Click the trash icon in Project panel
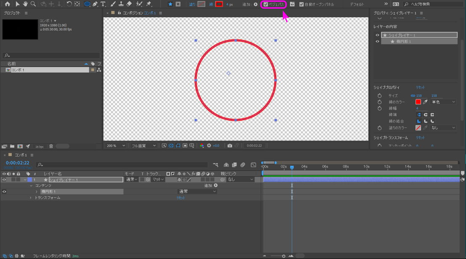Image resolution: width=466 pixels, height=259 pixels. (51, 146)
